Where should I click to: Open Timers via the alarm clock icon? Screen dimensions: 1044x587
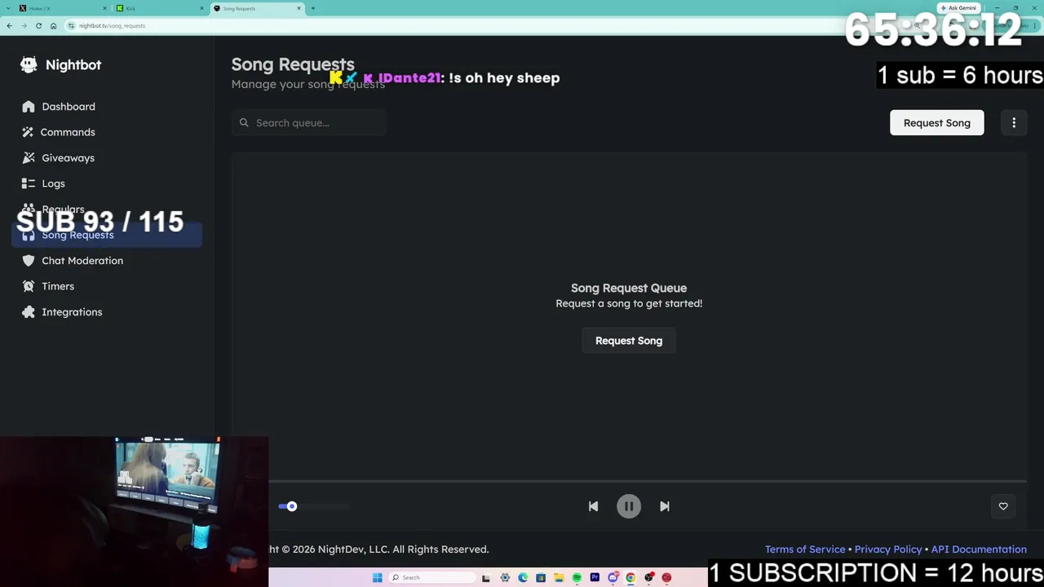tap(29, 286)
